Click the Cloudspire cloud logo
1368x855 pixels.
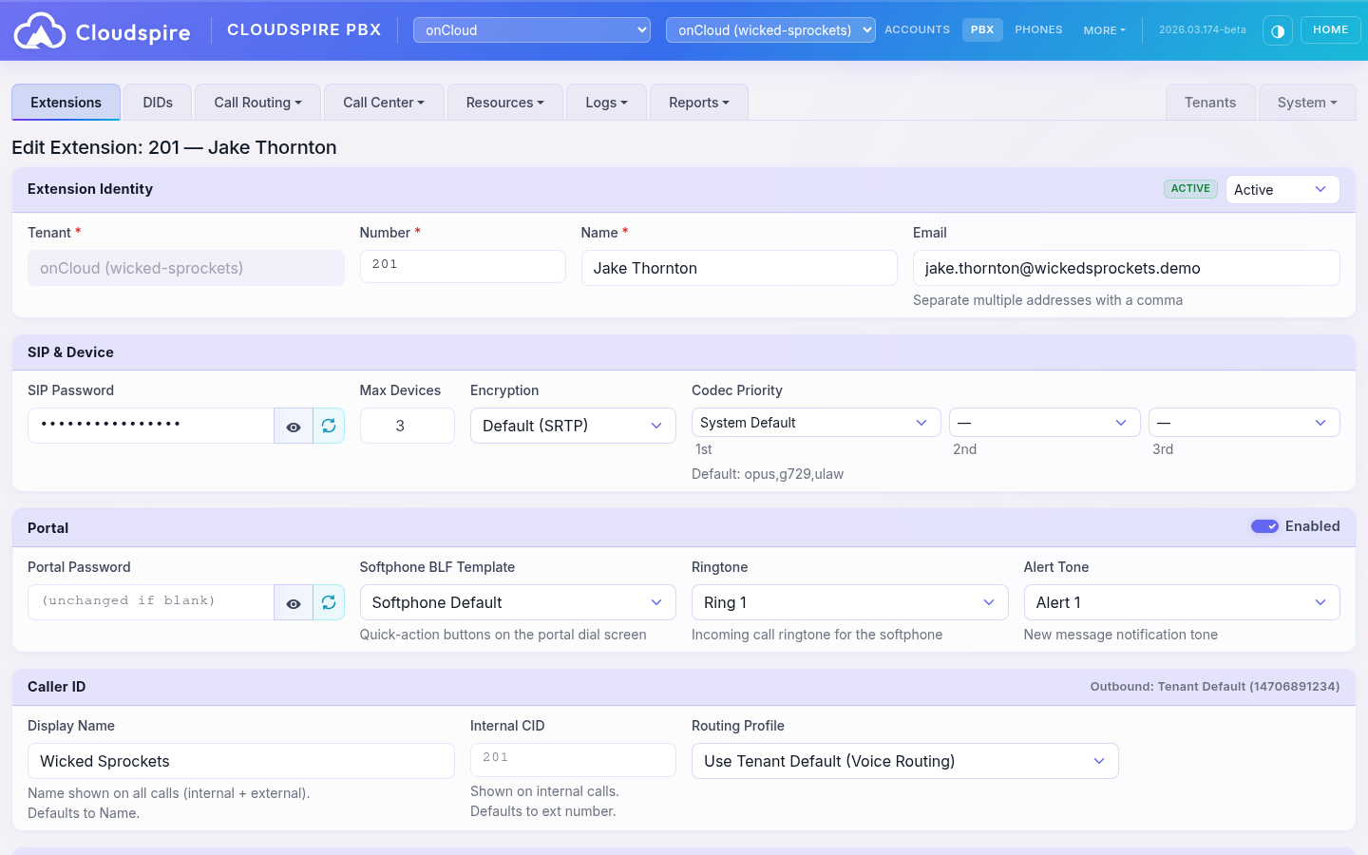pyautogui.click(x=40, y=29)
